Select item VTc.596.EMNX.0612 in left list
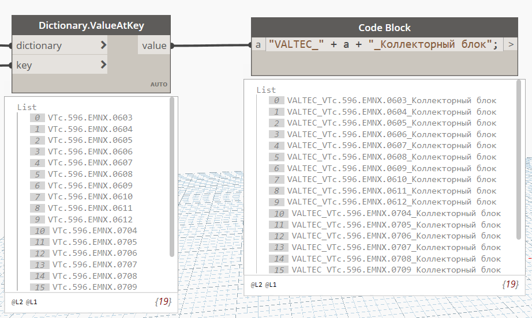The height and width of the screenshot is (318, 532). point(90,219)
